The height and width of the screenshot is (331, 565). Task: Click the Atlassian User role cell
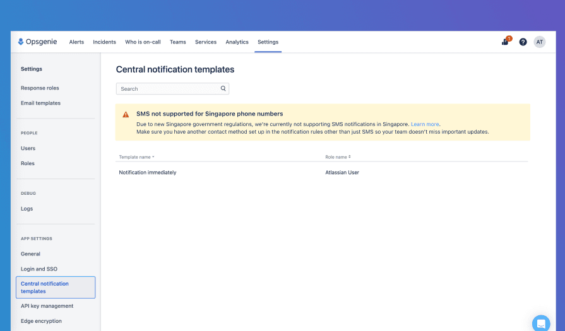point(342,173)
